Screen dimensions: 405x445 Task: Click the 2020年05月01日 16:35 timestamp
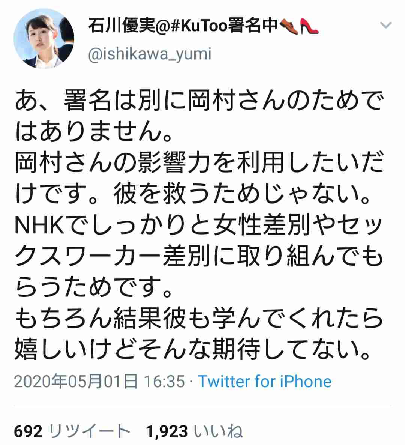click(99, 381)
